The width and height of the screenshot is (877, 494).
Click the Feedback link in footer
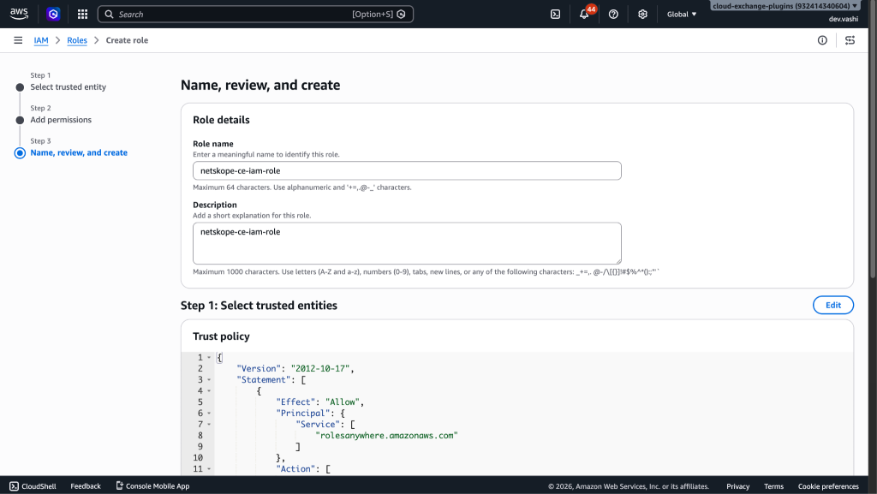tap(86, 486)
